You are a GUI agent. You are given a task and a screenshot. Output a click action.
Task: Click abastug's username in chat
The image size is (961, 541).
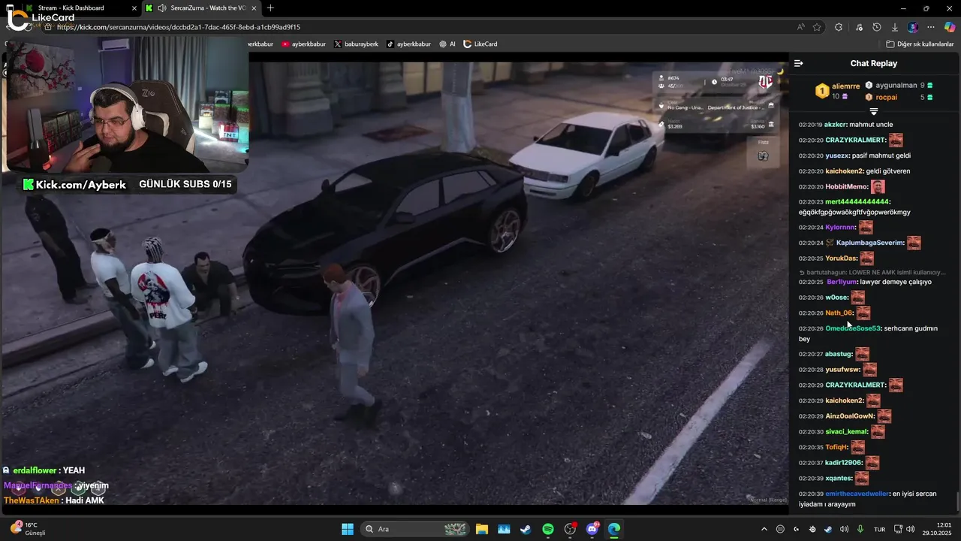pyautogui.click(x=839, y=354)
